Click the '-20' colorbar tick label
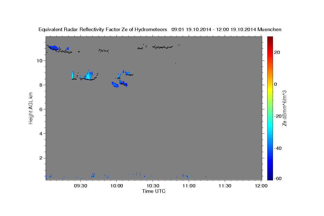The height and width of the screenshot is (216, 324). coord(277,116)
